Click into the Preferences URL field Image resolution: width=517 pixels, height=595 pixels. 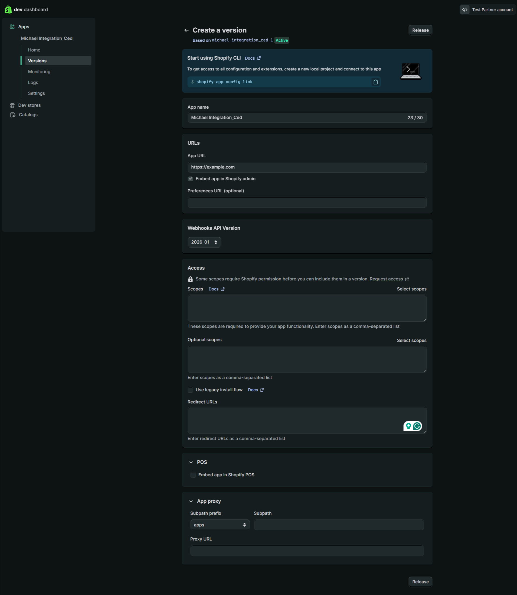[x=307, y=203]
